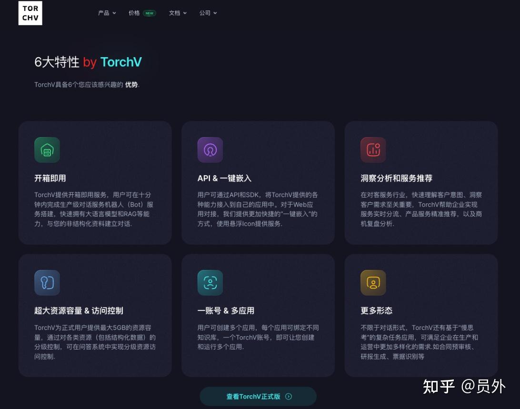The image size is (520, 409).
Task: Click the 更多形态 heading
Action: pos(376,311)
